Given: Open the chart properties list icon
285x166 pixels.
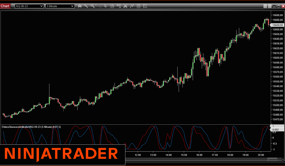Looking at the screenshot, I should (145, 6).
